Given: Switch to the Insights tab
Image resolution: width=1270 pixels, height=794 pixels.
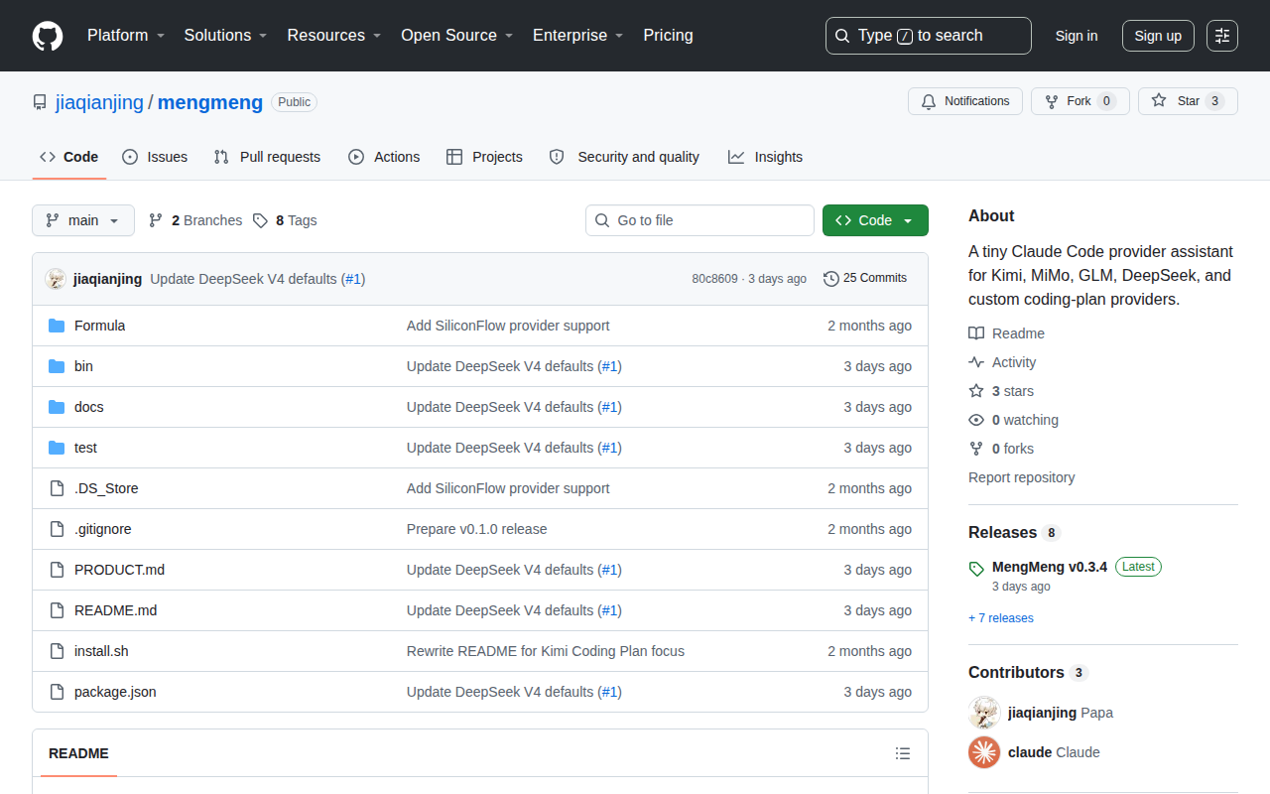Looking at the screenshot, I should [x=765, y=157].
